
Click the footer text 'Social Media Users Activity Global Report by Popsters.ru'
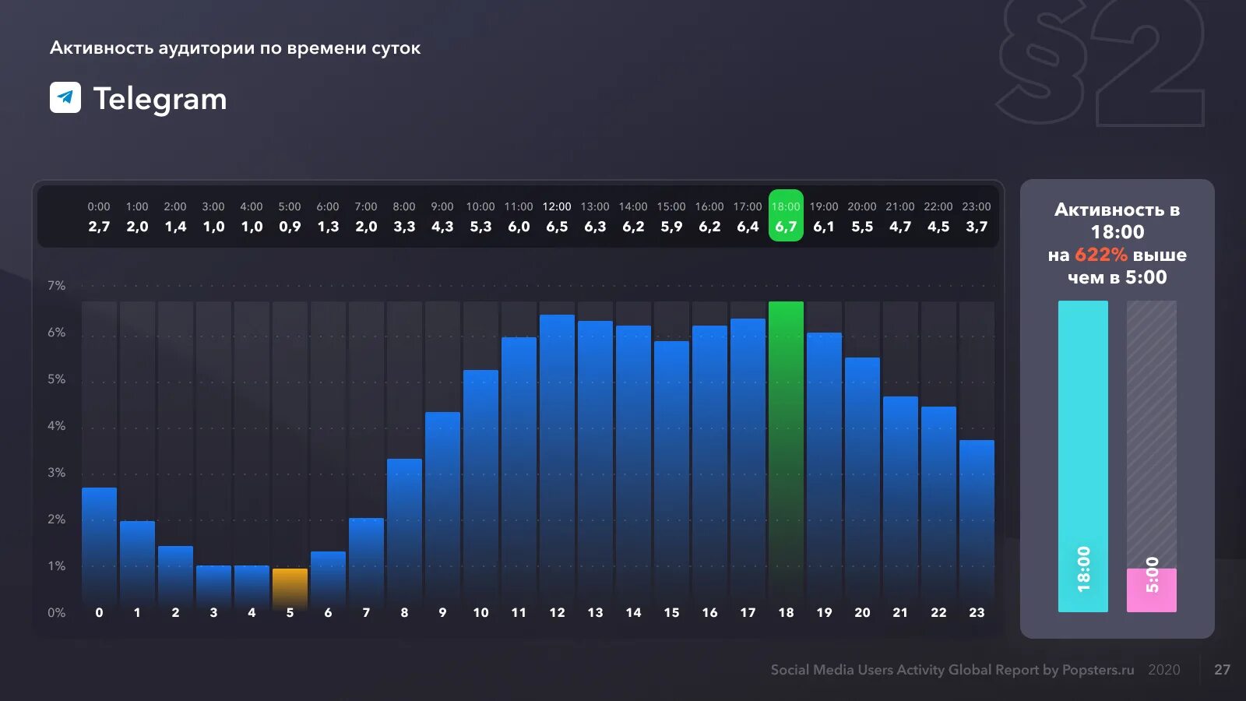pos(952,670)
